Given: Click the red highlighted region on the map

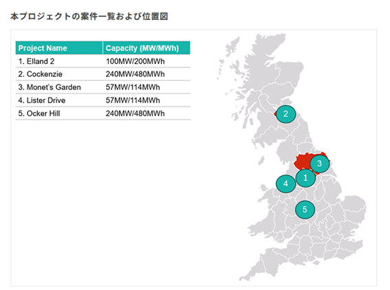Looking at the screenshot, I should pyautogui.click(x=302, y=162).
